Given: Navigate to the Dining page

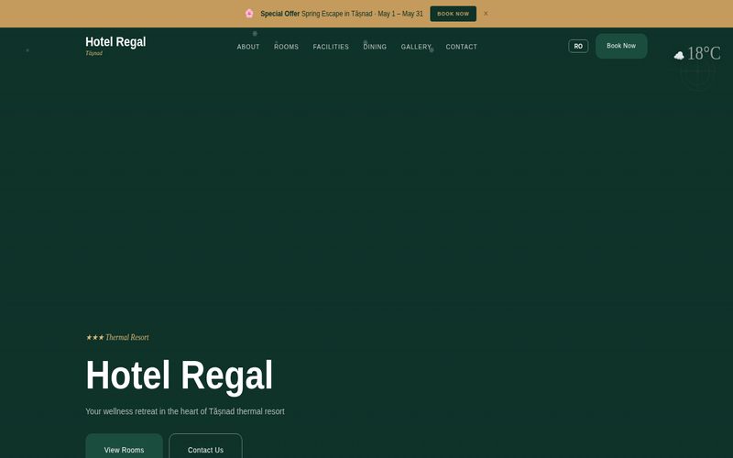Looking at the screenshot, I should [x=375, y=47].
